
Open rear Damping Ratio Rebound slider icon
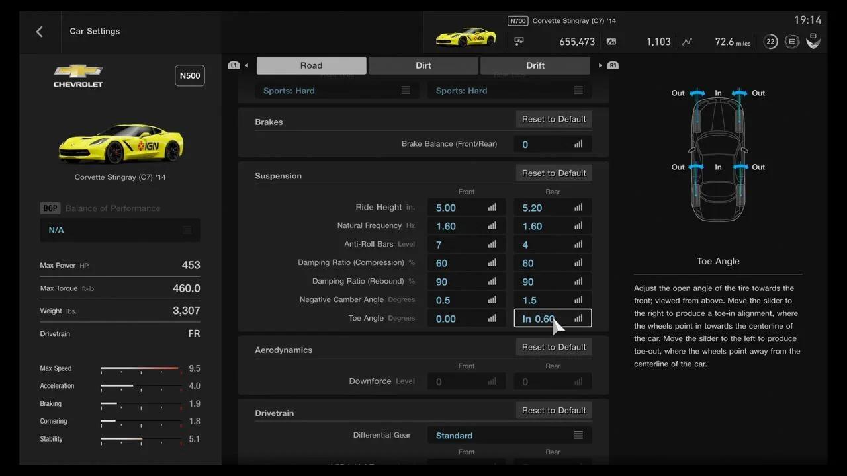(x=578, y=282)
